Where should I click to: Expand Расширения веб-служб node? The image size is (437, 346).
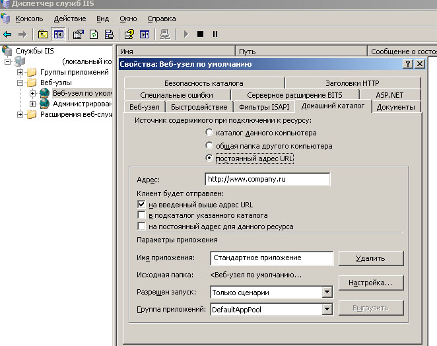pos(20,115)
